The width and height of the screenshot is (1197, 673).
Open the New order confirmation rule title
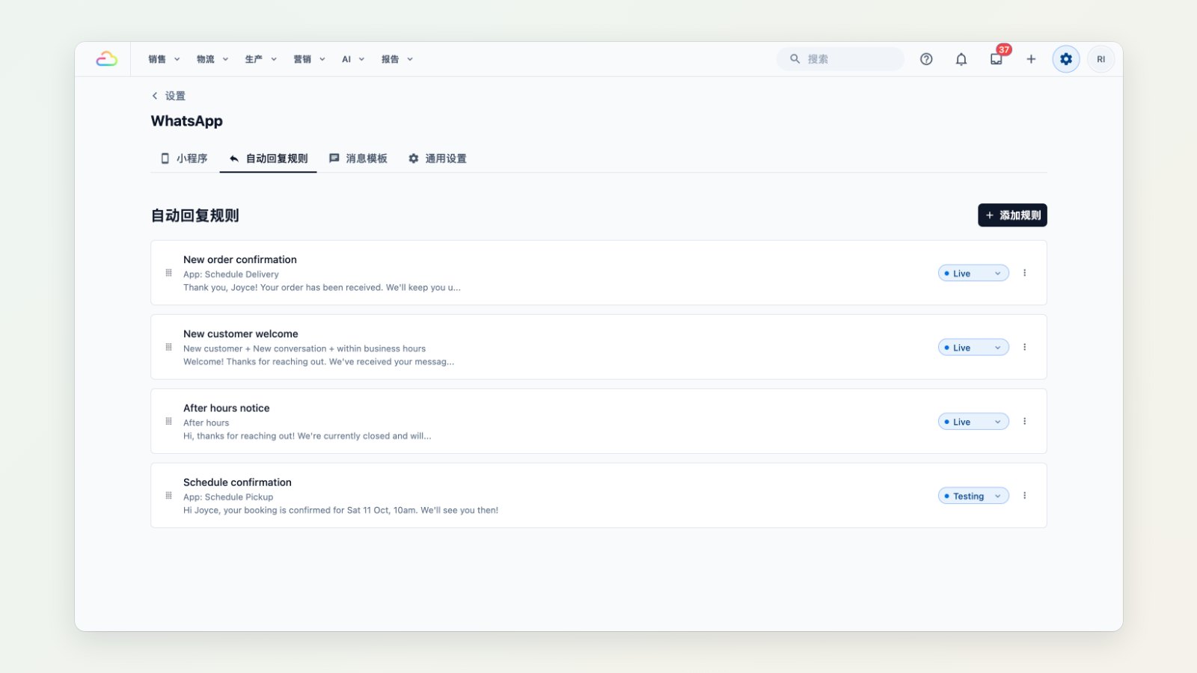point(240,259)
